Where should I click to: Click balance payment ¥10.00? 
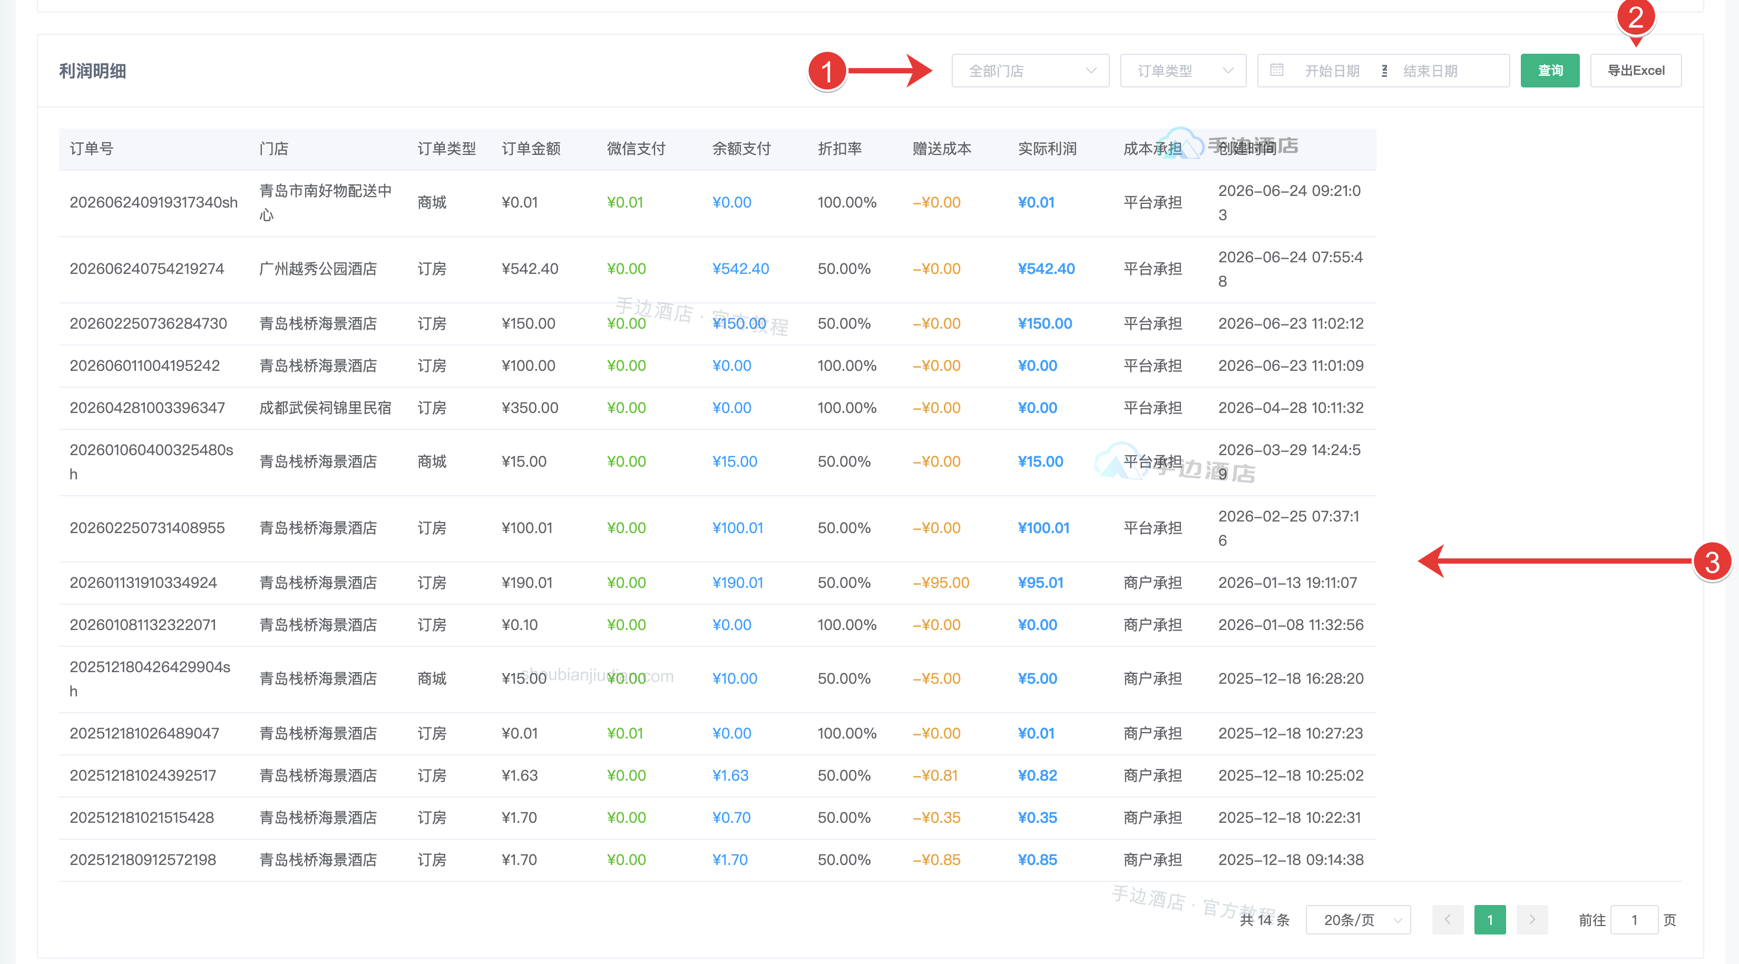[735, 678]
